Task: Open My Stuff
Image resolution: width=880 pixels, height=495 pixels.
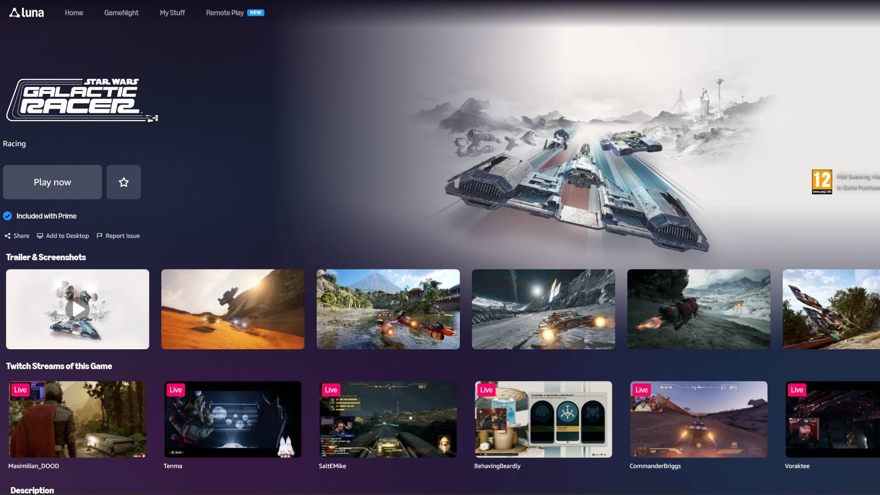Action: tap(172, 13)
